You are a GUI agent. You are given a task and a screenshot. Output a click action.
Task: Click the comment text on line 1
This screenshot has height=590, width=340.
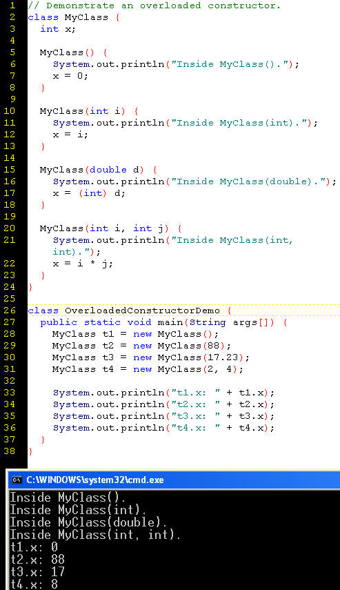click(x=154, y=6)
